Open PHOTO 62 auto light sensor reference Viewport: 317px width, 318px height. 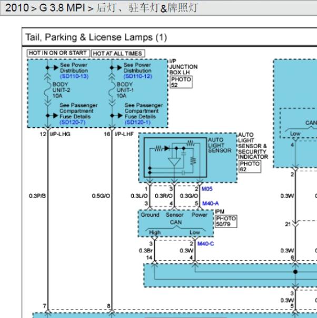click(x=250, y=167)
